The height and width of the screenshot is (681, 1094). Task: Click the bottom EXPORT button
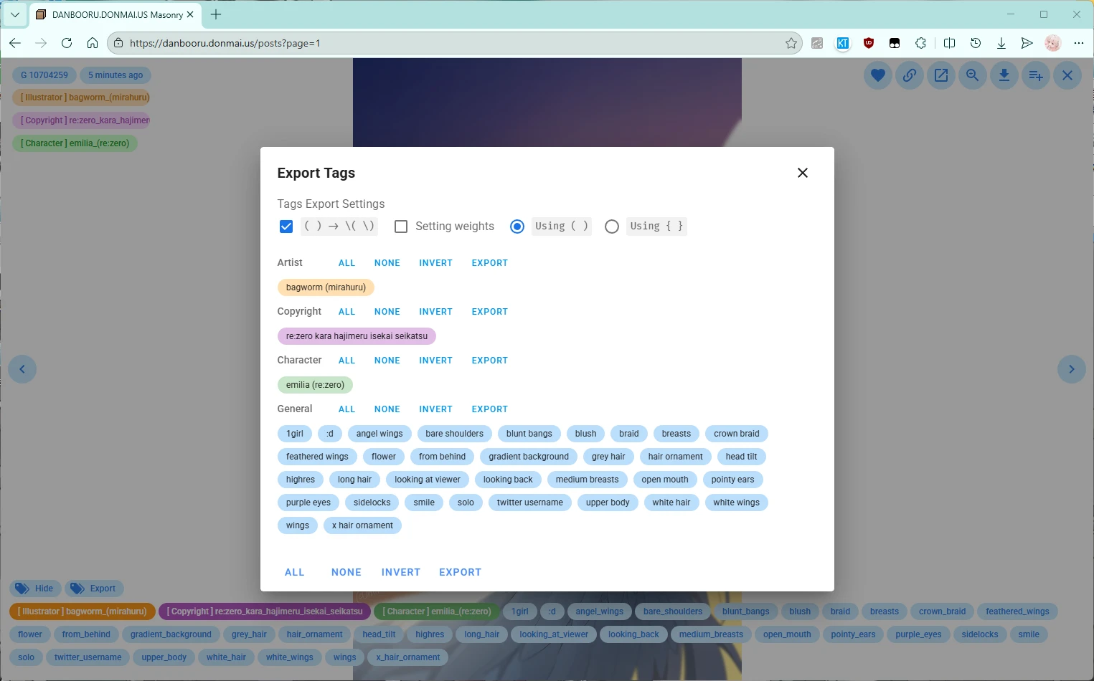pos(461,572)
